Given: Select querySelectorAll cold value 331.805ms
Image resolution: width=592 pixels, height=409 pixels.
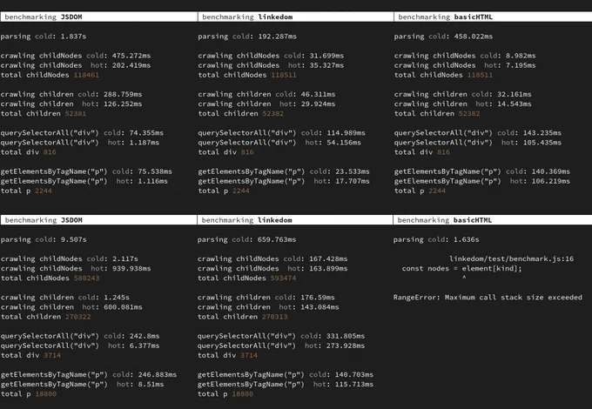Looking at the screenshot, I should [x=346, y=336].
